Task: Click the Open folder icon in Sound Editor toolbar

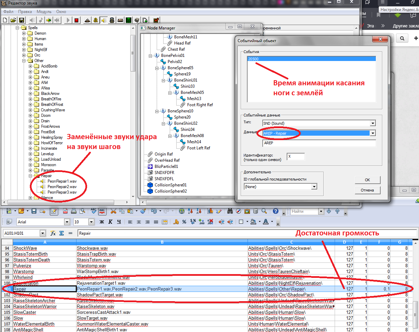Action: 13,20
